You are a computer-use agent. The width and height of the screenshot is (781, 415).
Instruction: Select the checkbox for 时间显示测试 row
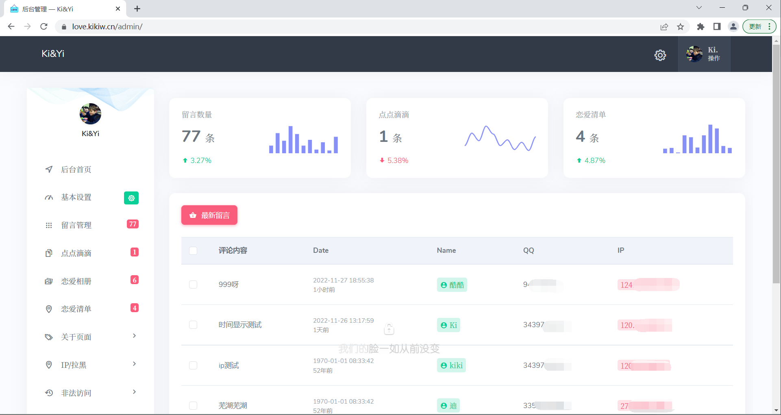pos(193,325)
